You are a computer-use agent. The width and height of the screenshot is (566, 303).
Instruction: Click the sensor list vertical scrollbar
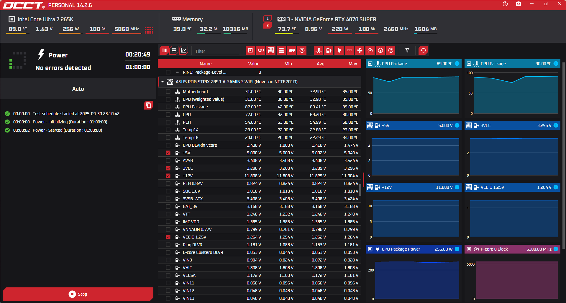click(360, 190)
